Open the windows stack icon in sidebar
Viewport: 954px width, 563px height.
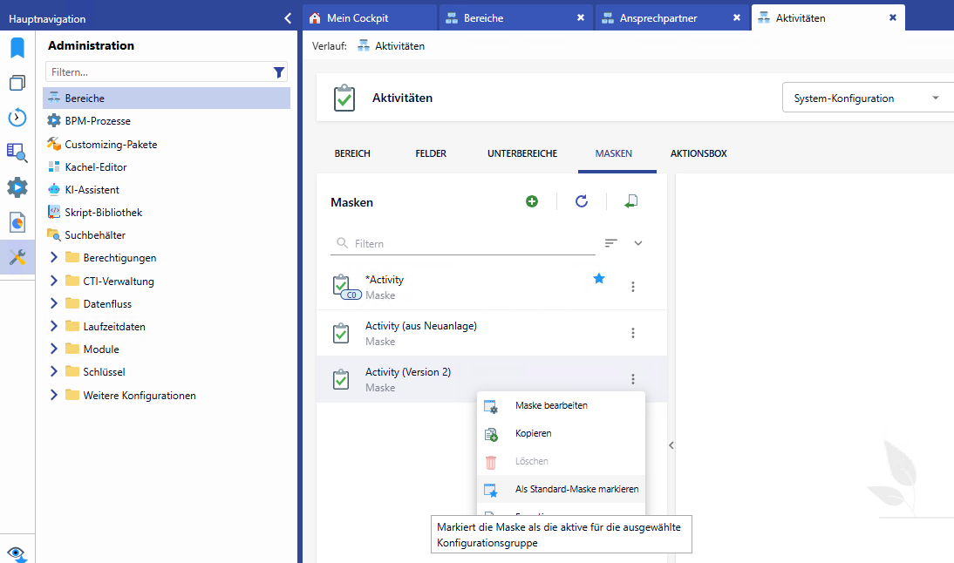(x=17, y=83)
